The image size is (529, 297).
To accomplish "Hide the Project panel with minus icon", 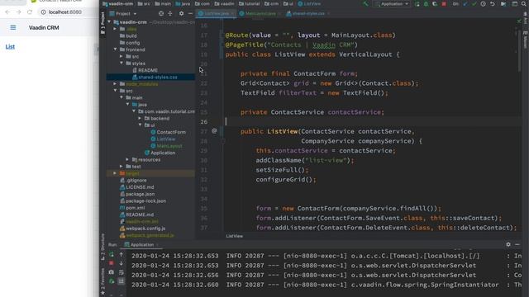I will click(x=190, y=13).
